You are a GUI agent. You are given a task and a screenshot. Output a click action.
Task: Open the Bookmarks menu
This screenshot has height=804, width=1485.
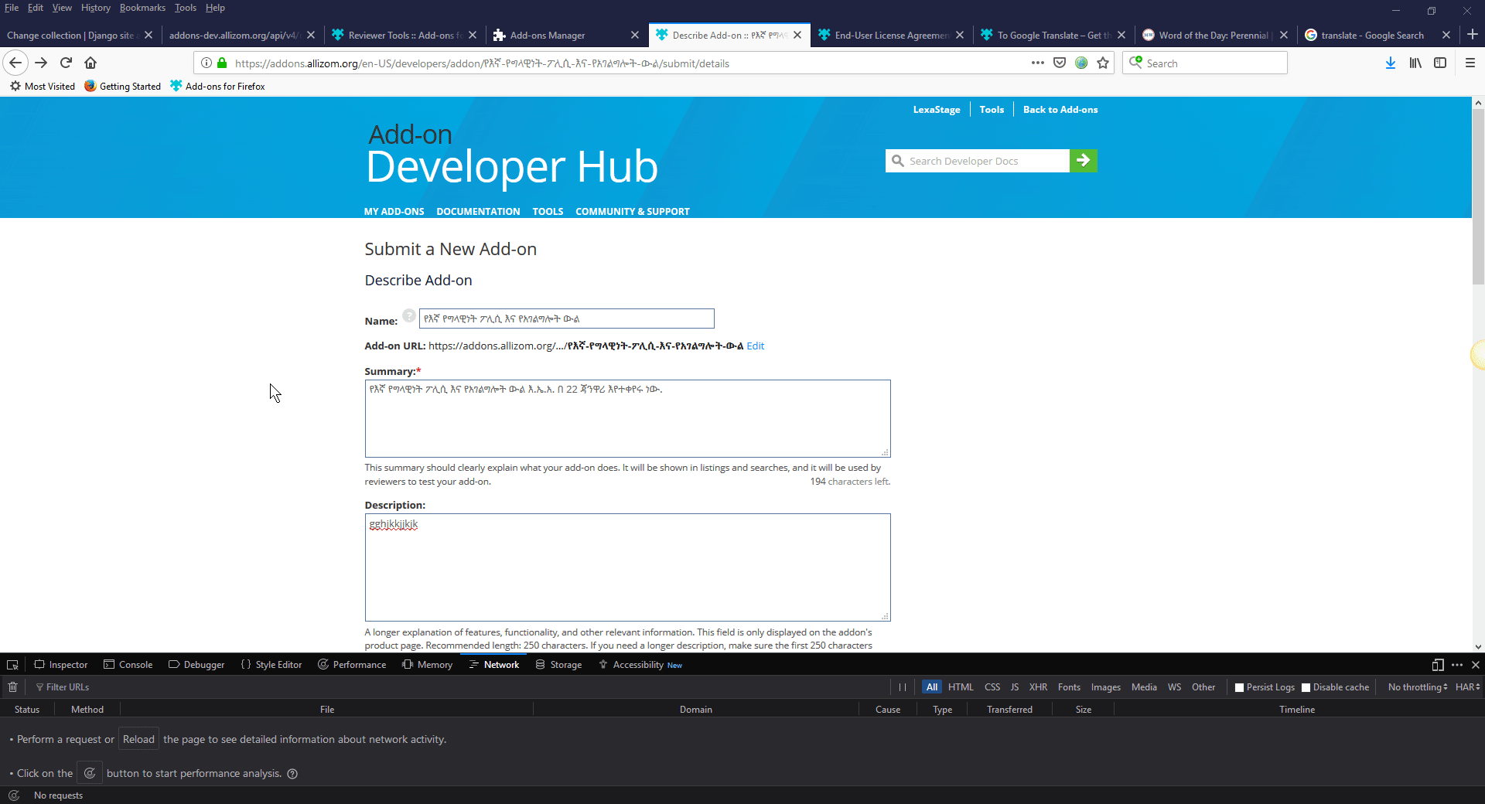142,8
